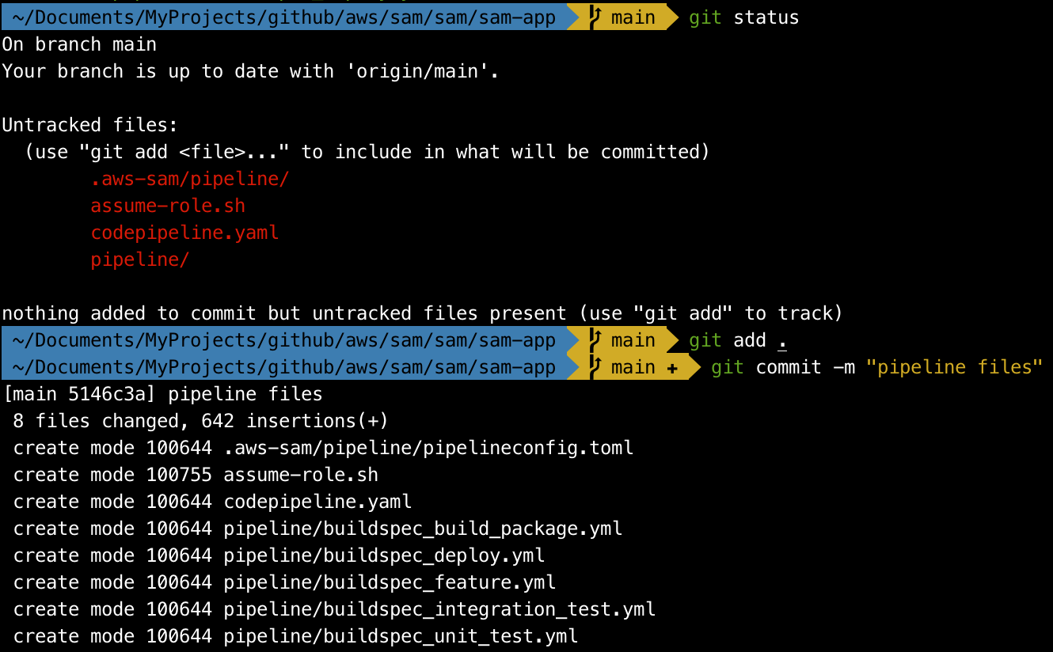Click the git branch icon in first prompt
Screen dimensions: 1053x652
pyautogui.click(x=595, y=17)
